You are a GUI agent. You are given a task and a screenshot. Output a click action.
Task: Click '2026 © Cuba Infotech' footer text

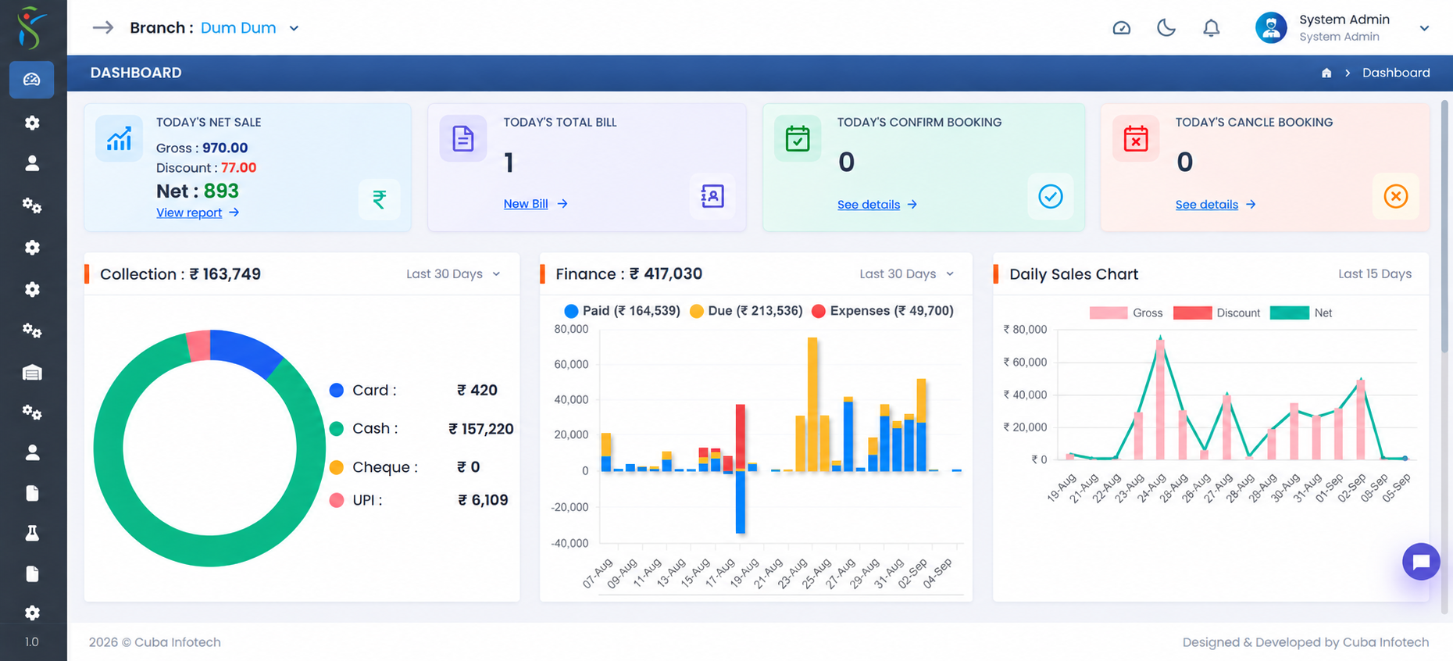(x=155, y=642)
